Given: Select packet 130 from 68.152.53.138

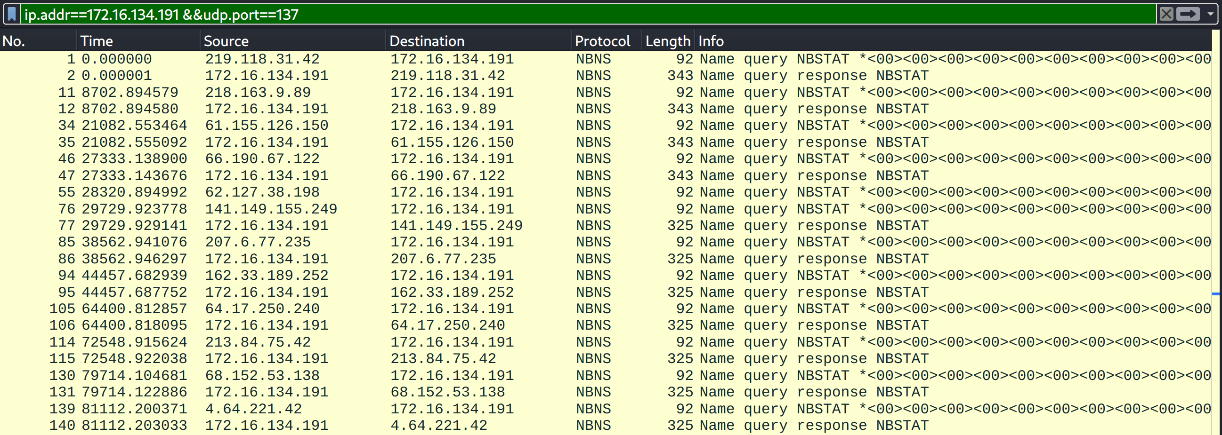Looking at the screenshot, I should pos(606,375).
